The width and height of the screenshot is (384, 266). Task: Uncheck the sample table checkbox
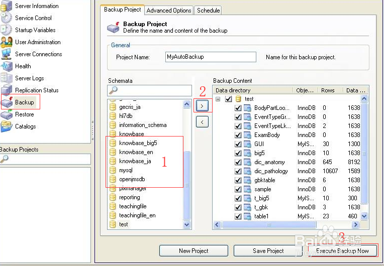pyautogui.click(x=238, y=189)
